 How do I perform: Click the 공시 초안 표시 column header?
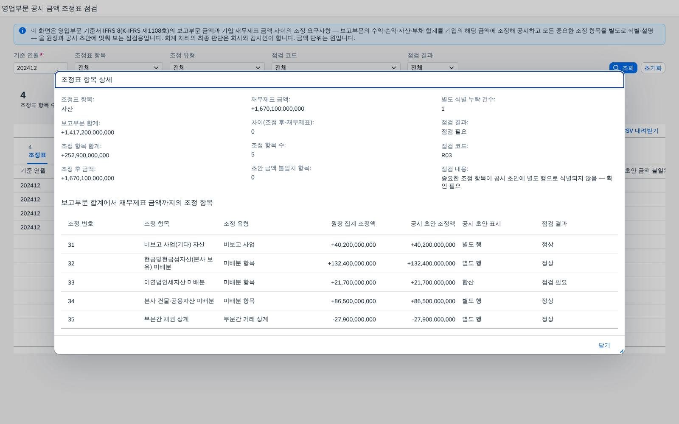tap(482, 223)
